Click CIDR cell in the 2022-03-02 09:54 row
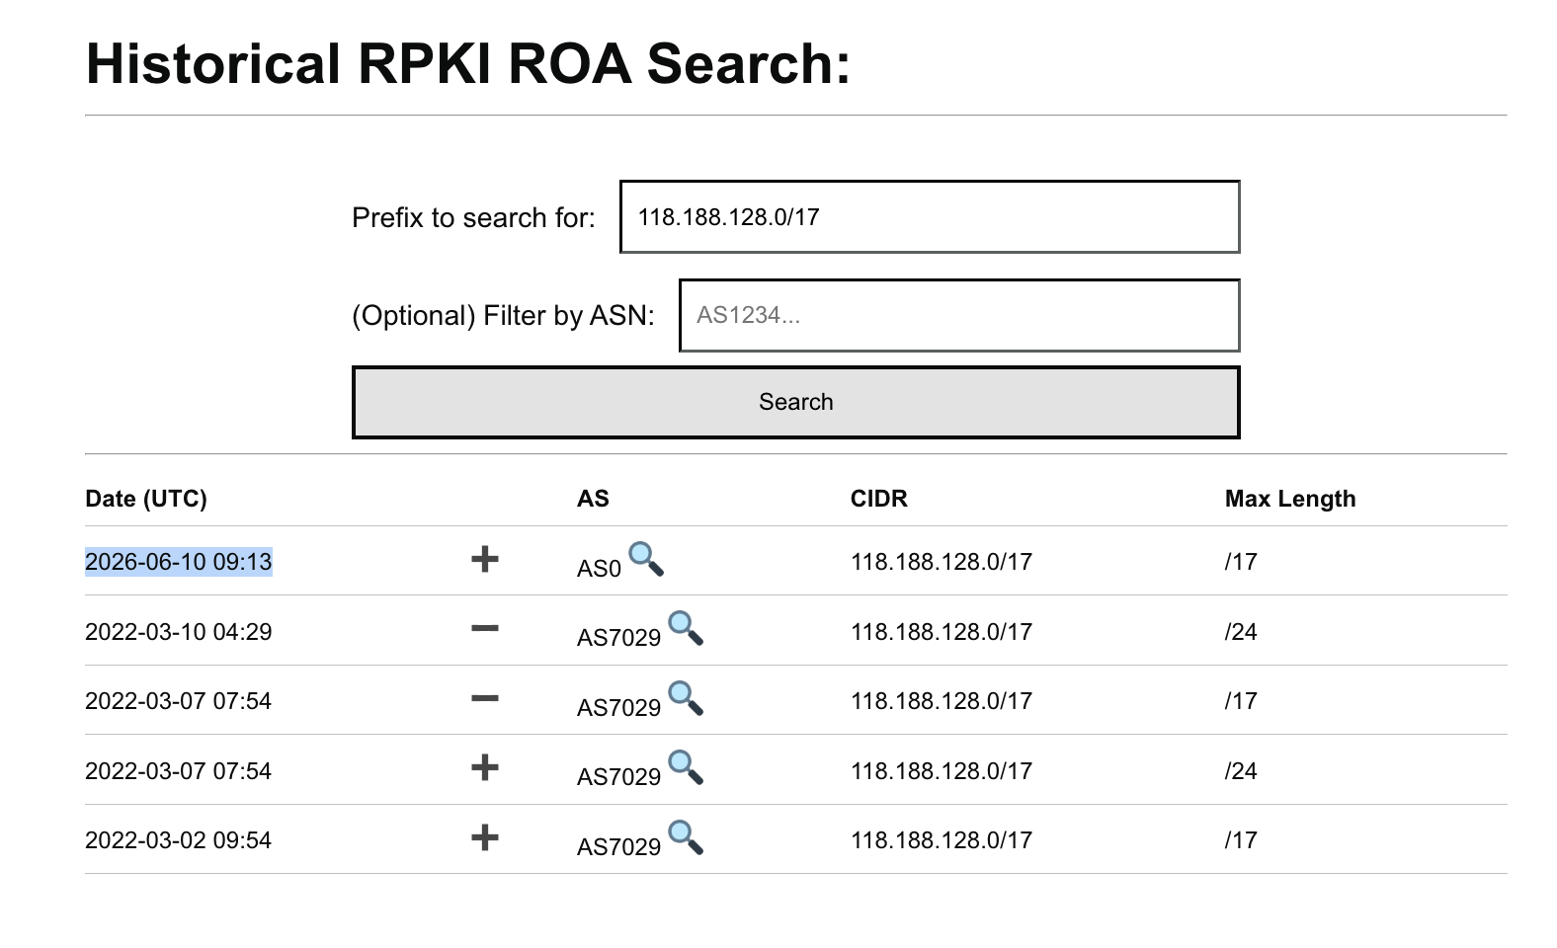 pos(942,840)
